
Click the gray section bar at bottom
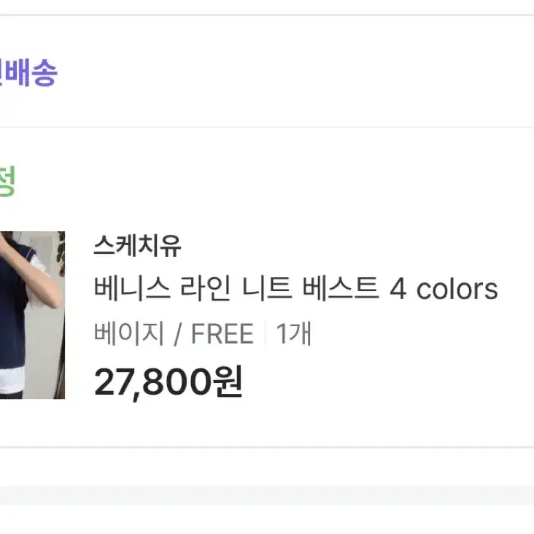coord(267,495)
